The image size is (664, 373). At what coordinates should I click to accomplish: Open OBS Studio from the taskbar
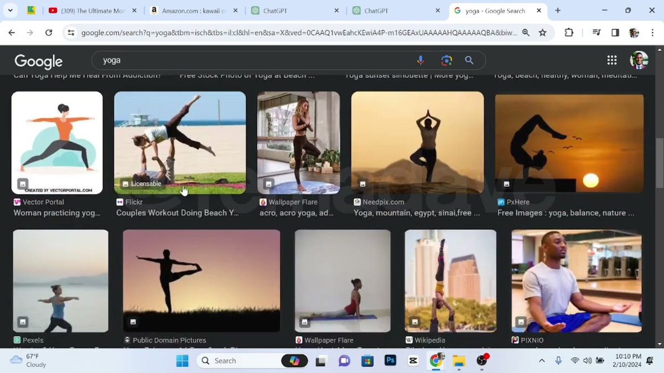point(480,361)
